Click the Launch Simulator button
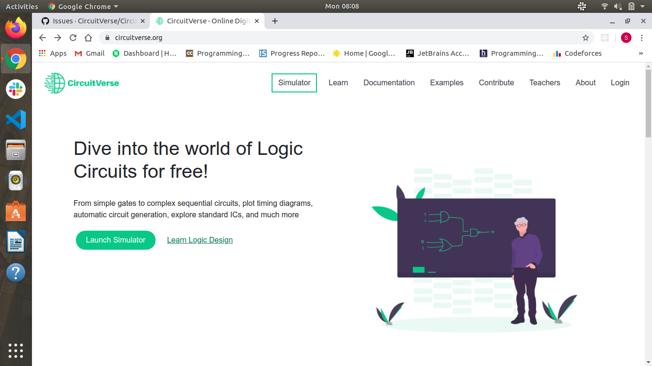 point(116,240)
